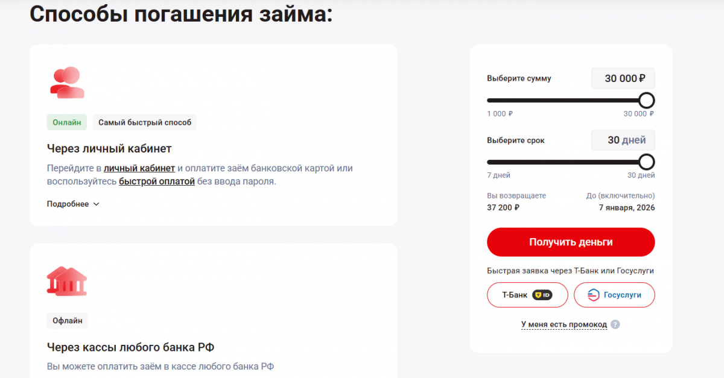
Task: Apply via the Т-Банк button
Action: click(x=527, y=295)
